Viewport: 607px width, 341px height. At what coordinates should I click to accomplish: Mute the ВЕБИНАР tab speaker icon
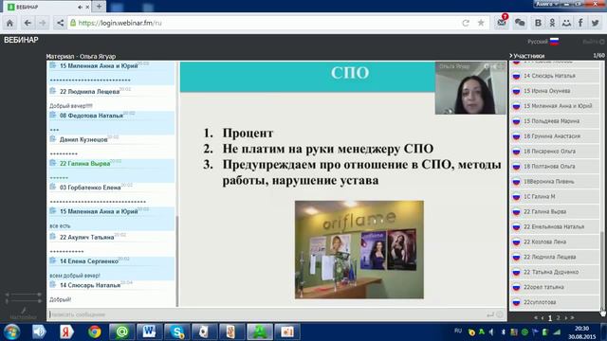[80, 7]
